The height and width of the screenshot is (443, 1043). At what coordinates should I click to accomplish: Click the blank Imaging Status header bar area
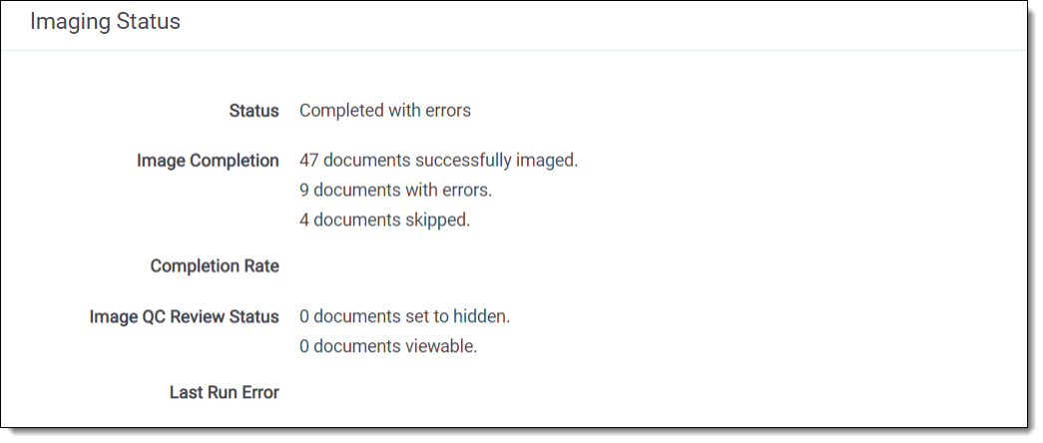pos(599,22)
